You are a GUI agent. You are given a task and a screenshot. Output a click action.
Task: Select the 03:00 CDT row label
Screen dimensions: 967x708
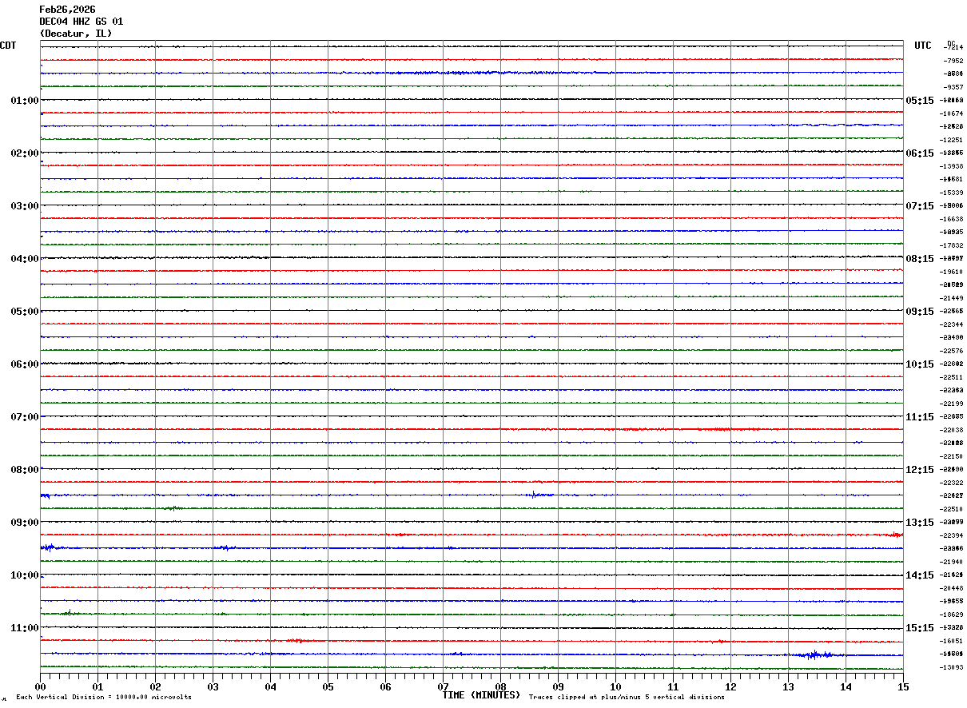point(25,205)
